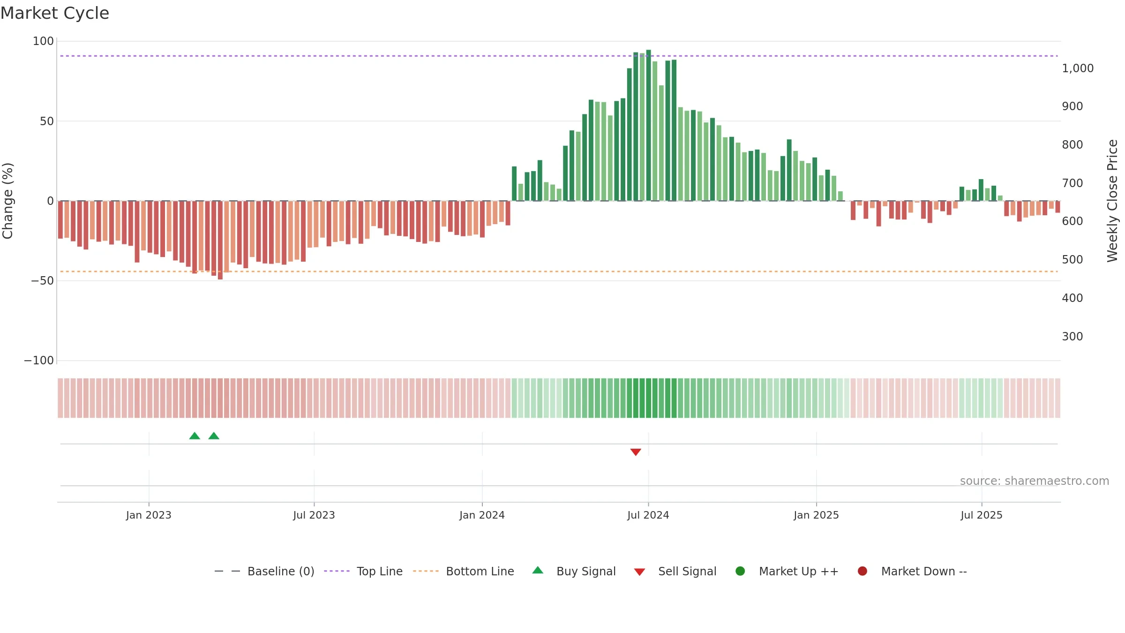Toggle the Bottom Line legend entry
This screenshot has width=1125, height=633.
pyautogui.click(x=464, y=571)
